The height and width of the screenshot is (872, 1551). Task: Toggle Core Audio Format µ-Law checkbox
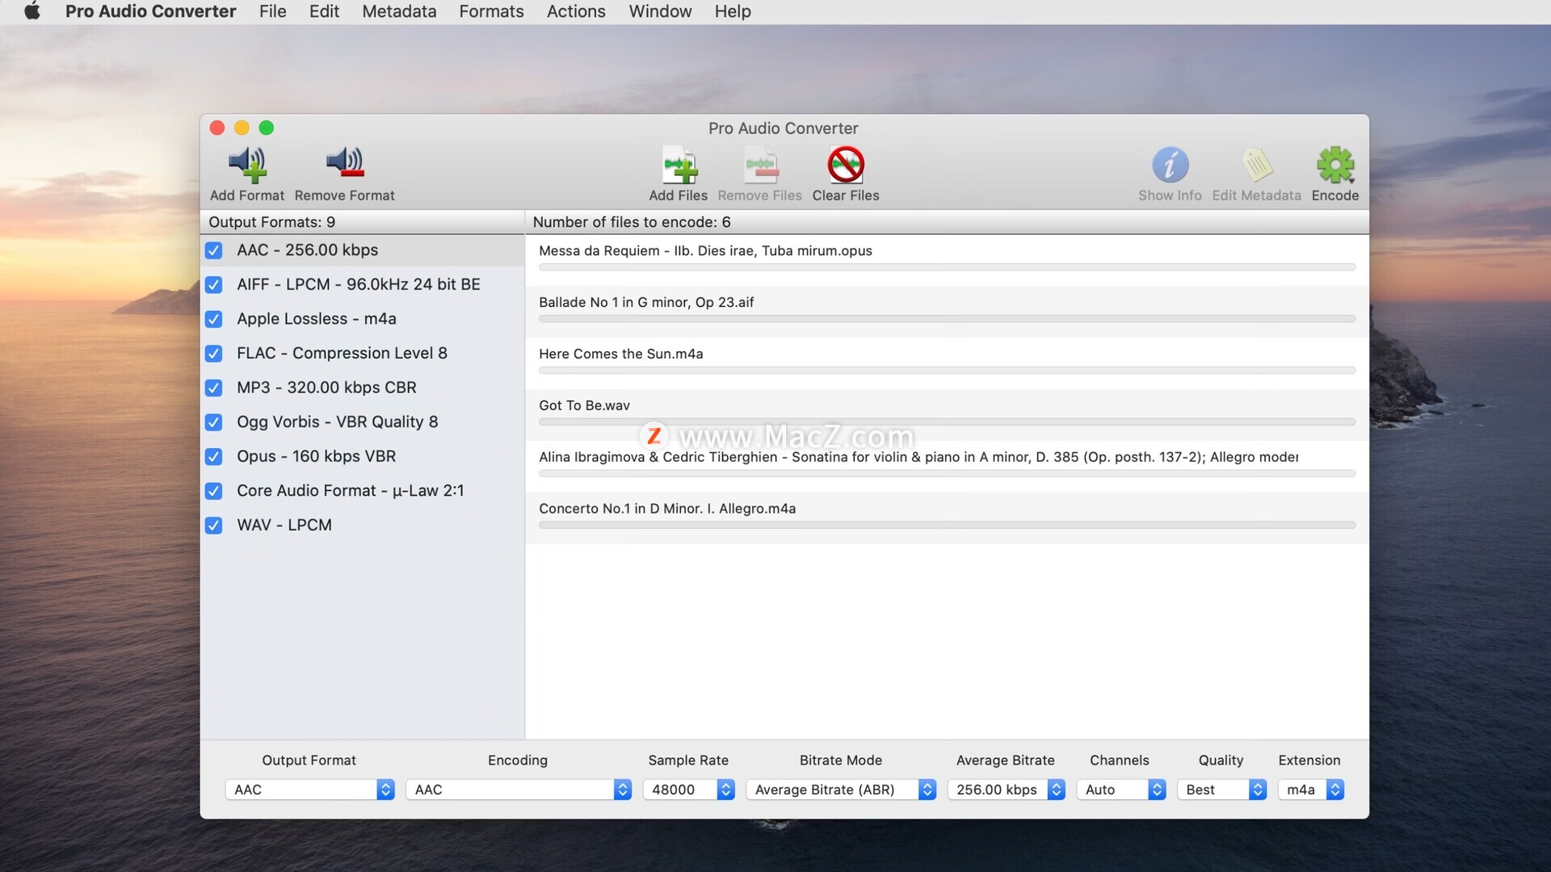pos(214,491)
